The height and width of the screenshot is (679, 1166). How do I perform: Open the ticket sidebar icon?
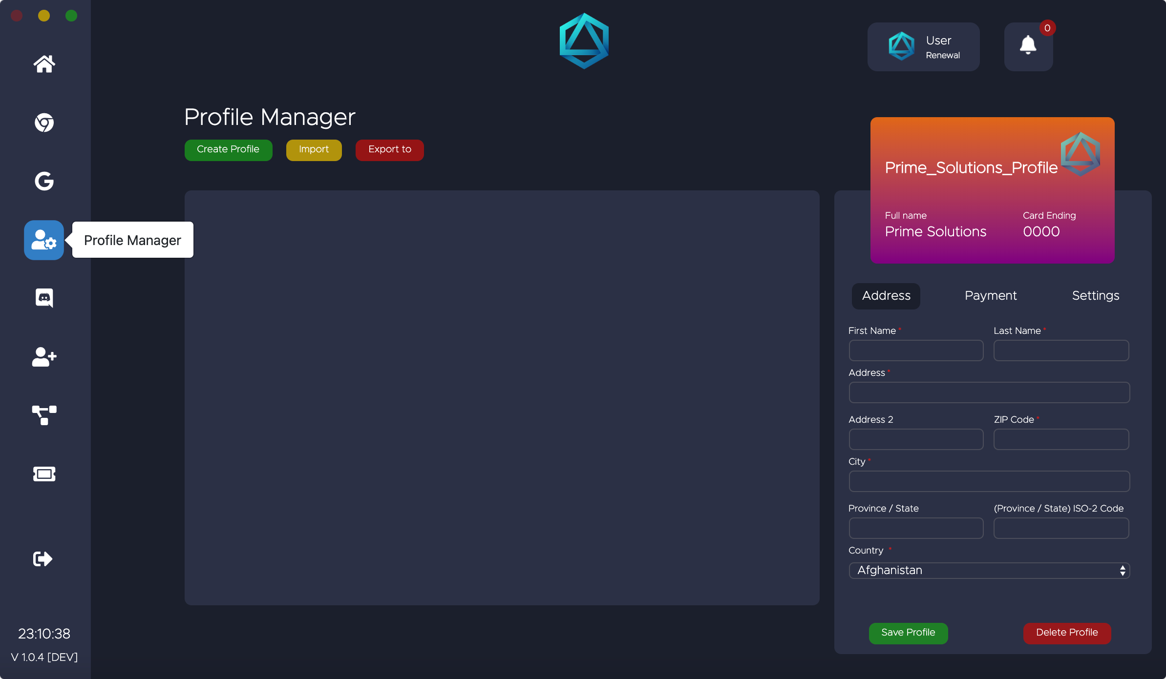44,474
